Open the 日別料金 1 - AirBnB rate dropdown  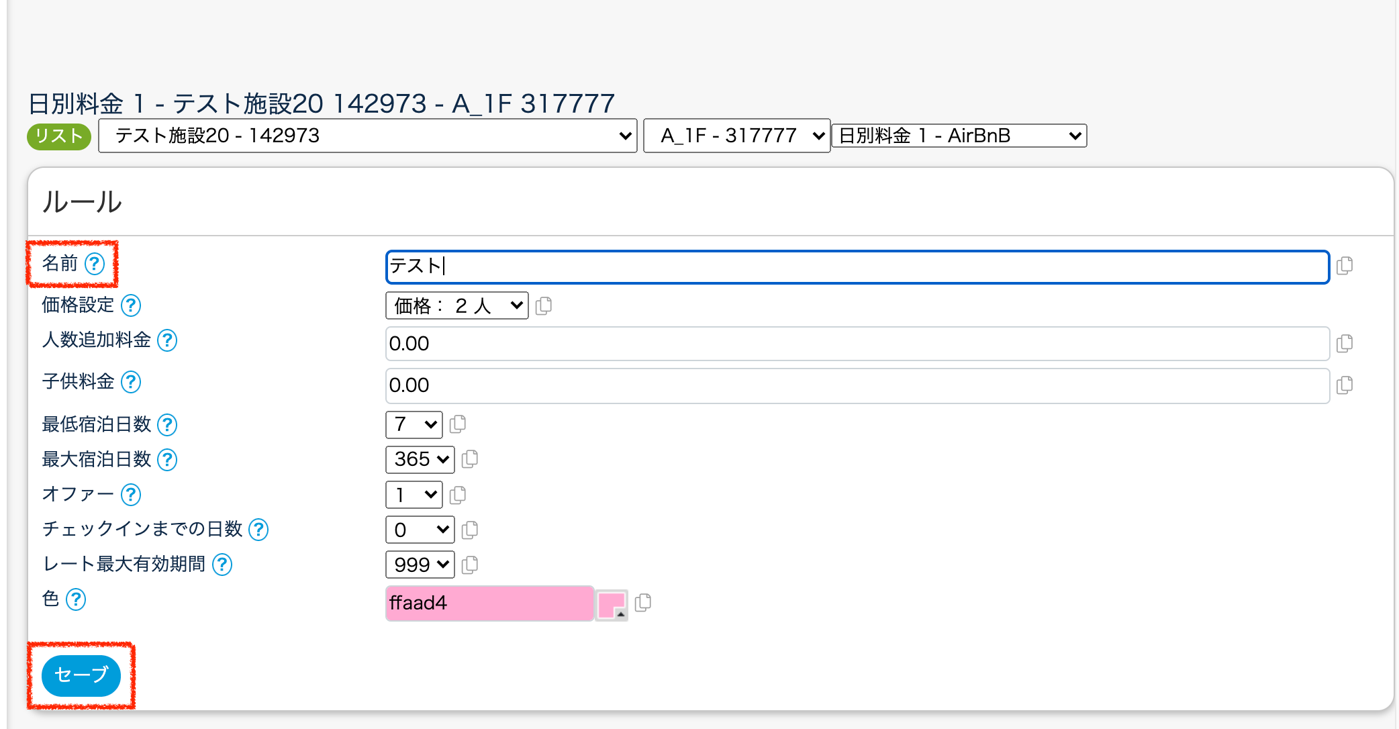tap(959, 136)
